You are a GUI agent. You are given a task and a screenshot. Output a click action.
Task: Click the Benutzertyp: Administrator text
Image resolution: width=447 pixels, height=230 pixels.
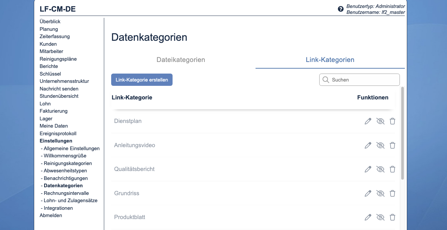(x=376, y=6)
